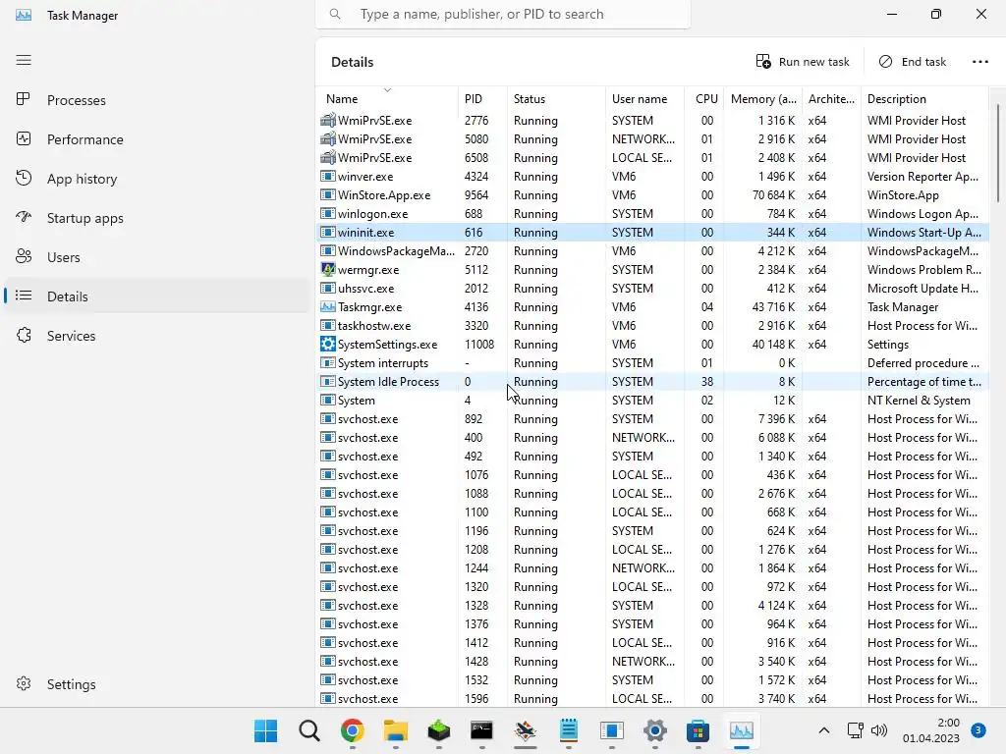Select svchost.exe with PID 1596
This screenshot has height=754, width=1006.
pos(653,698)
